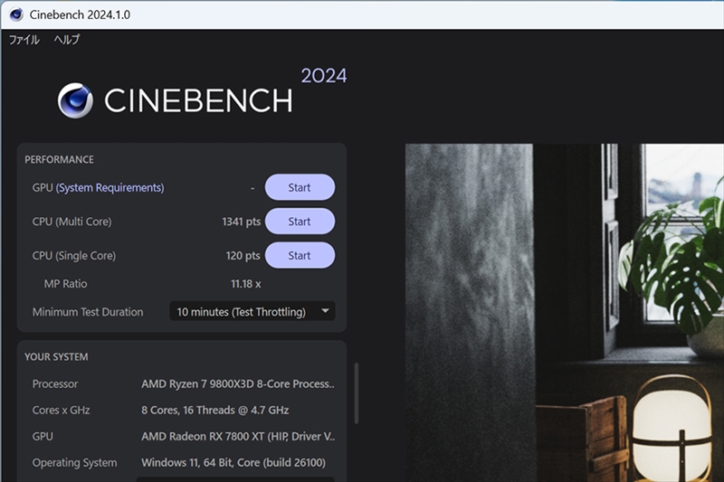Click the 120 pts single core score

243,256
